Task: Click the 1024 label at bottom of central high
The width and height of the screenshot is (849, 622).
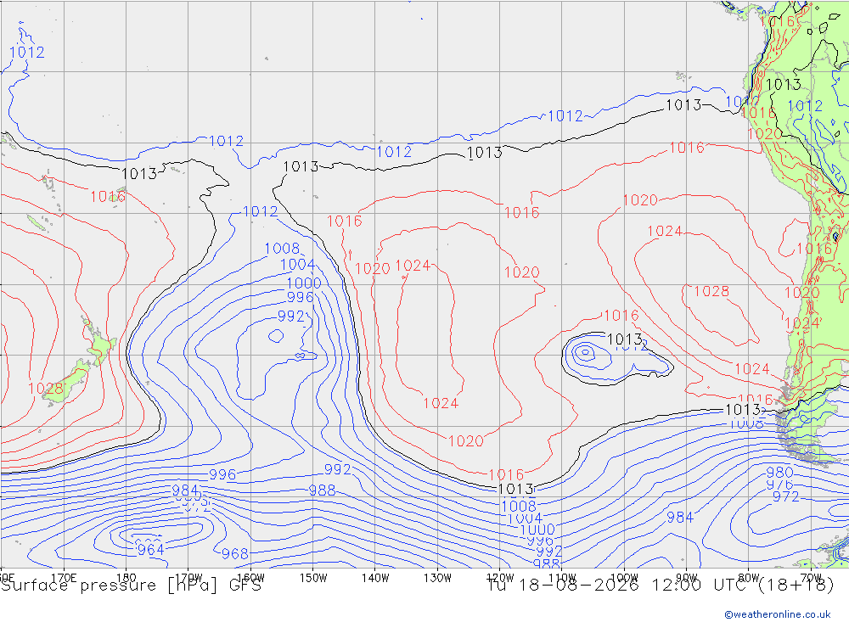Action: coord(441,403)
